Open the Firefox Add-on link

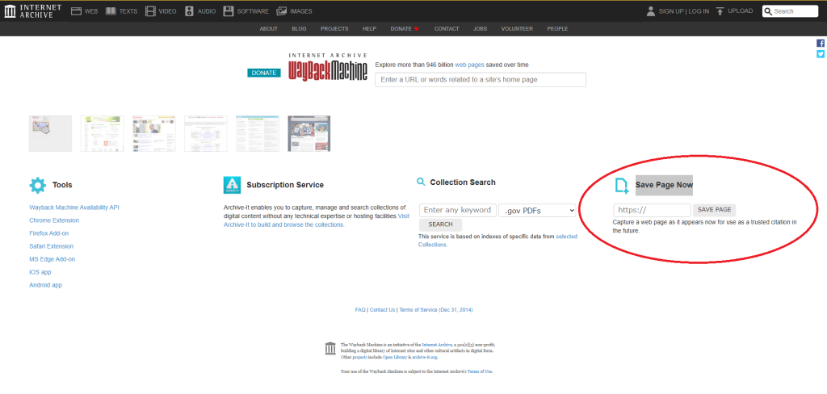click(x=49, y=233)
